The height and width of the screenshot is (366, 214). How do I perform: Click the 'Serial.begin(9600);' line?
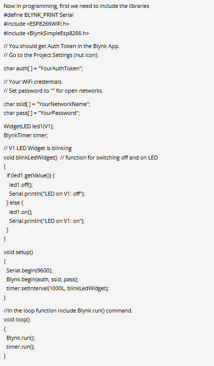click(29, 270)
